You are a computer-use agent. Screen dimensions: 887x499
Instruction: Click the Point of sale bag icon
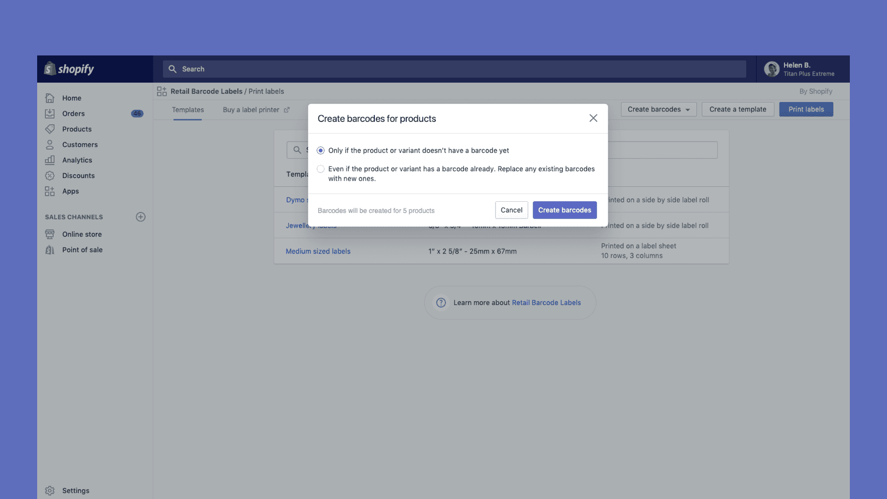click(50, 250)
